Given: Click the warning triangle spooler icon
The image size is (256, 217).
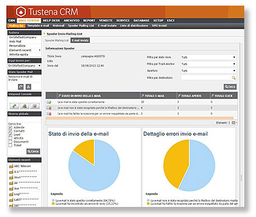Looking at the screenshot, I should 29,87.
